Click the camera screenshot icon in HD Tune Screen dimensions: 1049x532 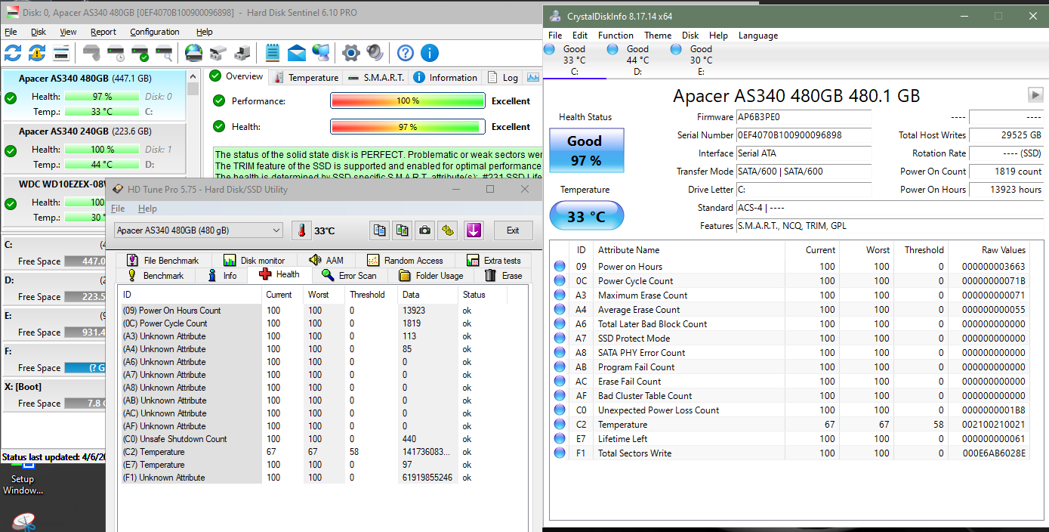point(426,230)
